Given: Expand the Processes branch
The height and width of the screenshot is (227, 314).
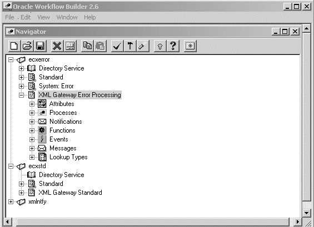Looking at the screenshot, I should click(x=32, y=113).
